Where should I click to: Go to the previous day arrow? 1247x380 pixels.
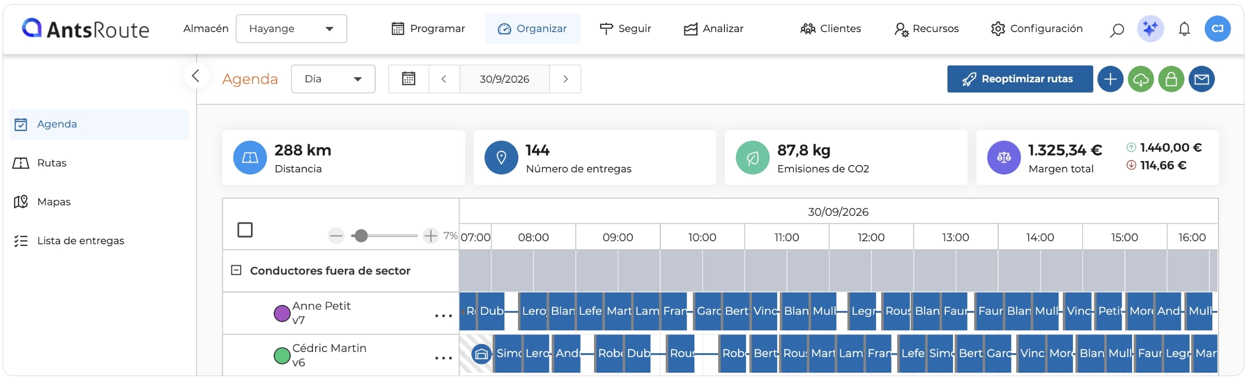click(444, 79)
